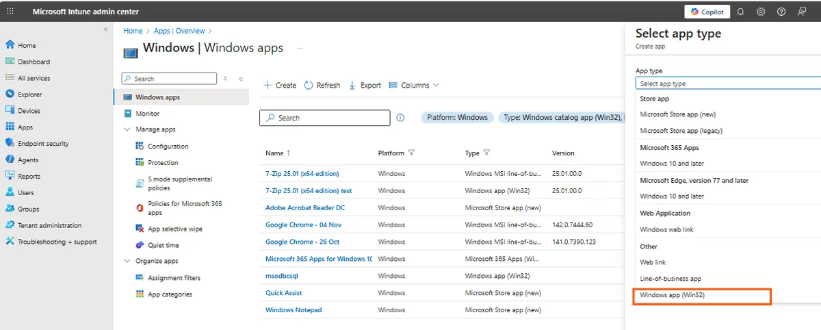Viewport: 821px width, 330px height.
Task: Open Devices in left navigation
Action: click(x=29, y=111)
